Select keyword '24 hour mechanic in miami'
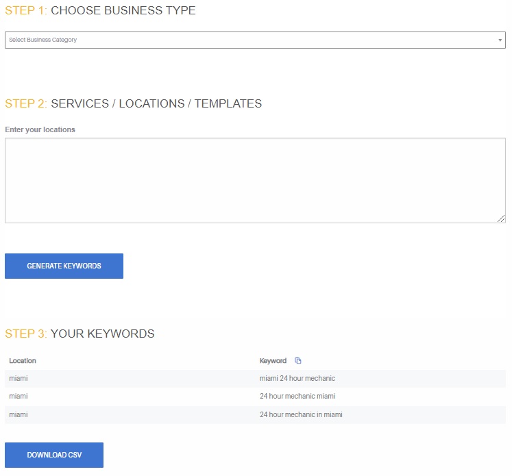Screen dimensions: 512x476 click(301, 414)
